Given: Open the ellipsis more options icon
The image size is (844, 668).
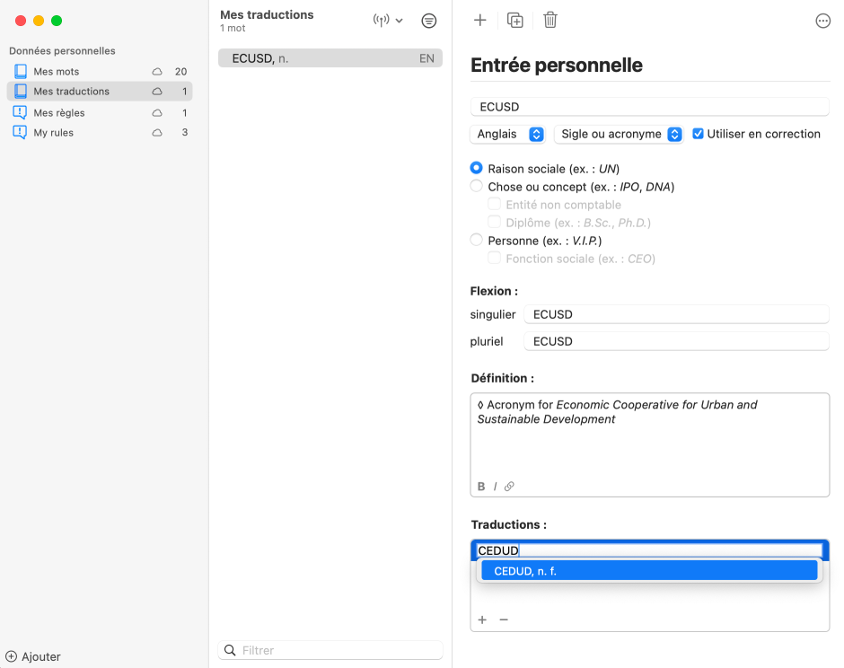Looking at the screenshot, I should click(822, 22).
